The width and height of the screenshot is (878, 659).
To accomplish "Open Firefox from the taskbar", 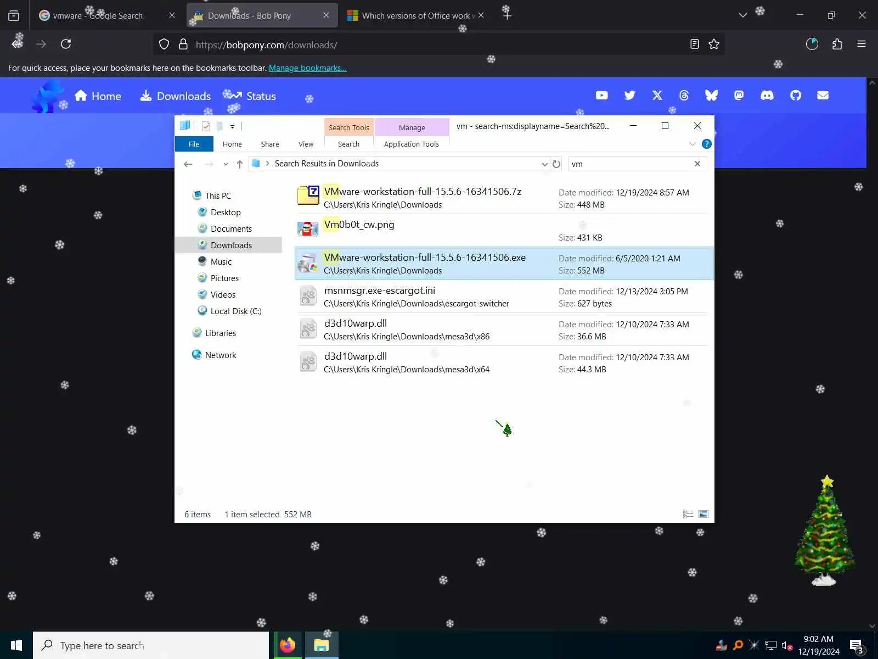I will coord(287,645).
